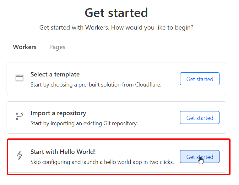Switch to the Pages tab
This screenshot has height=185, width=239.
pos(57,47)
